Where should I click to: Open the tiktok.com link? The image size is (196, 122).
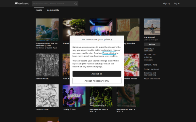tap(148, 60)
